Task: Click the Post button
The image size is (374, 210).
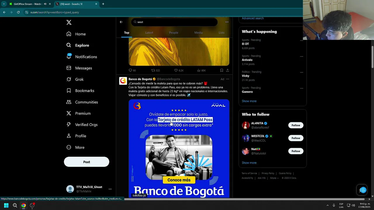Action: click(86, 162)
